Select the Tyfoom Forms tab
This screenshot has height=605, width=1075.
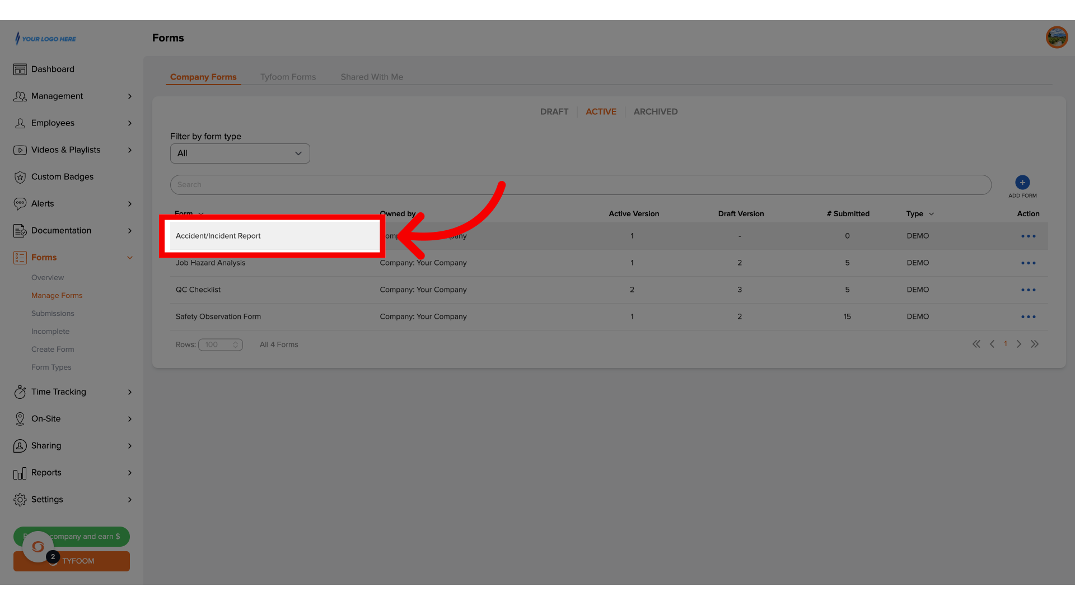tap(288, 77)
